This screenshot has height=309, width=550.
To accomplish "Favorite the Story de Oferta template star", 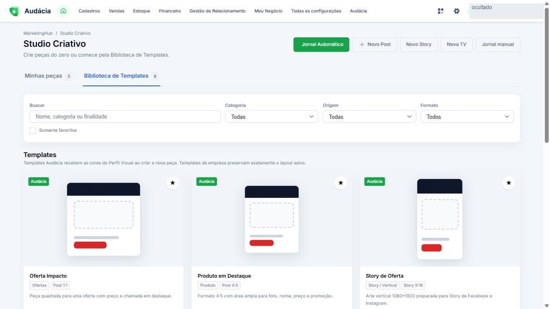I will click(x=509, y=183).
